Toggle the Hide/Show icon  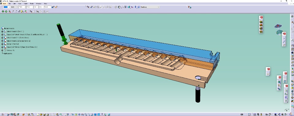click(105, 114)
